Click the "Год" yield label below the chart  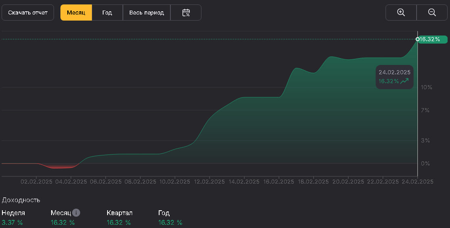tap(164, 213)
